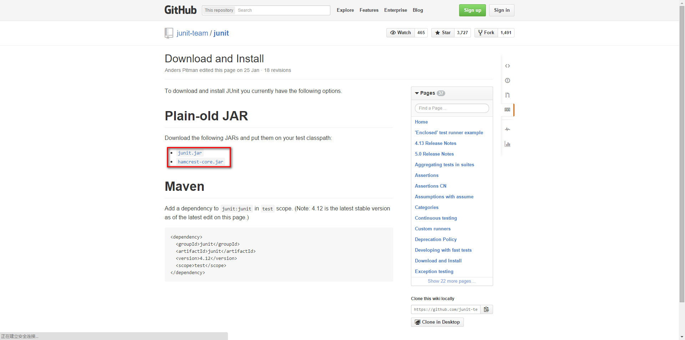View the 18 revisions history
This screenshot has width=685, height=340.
(x=278, y=70)
